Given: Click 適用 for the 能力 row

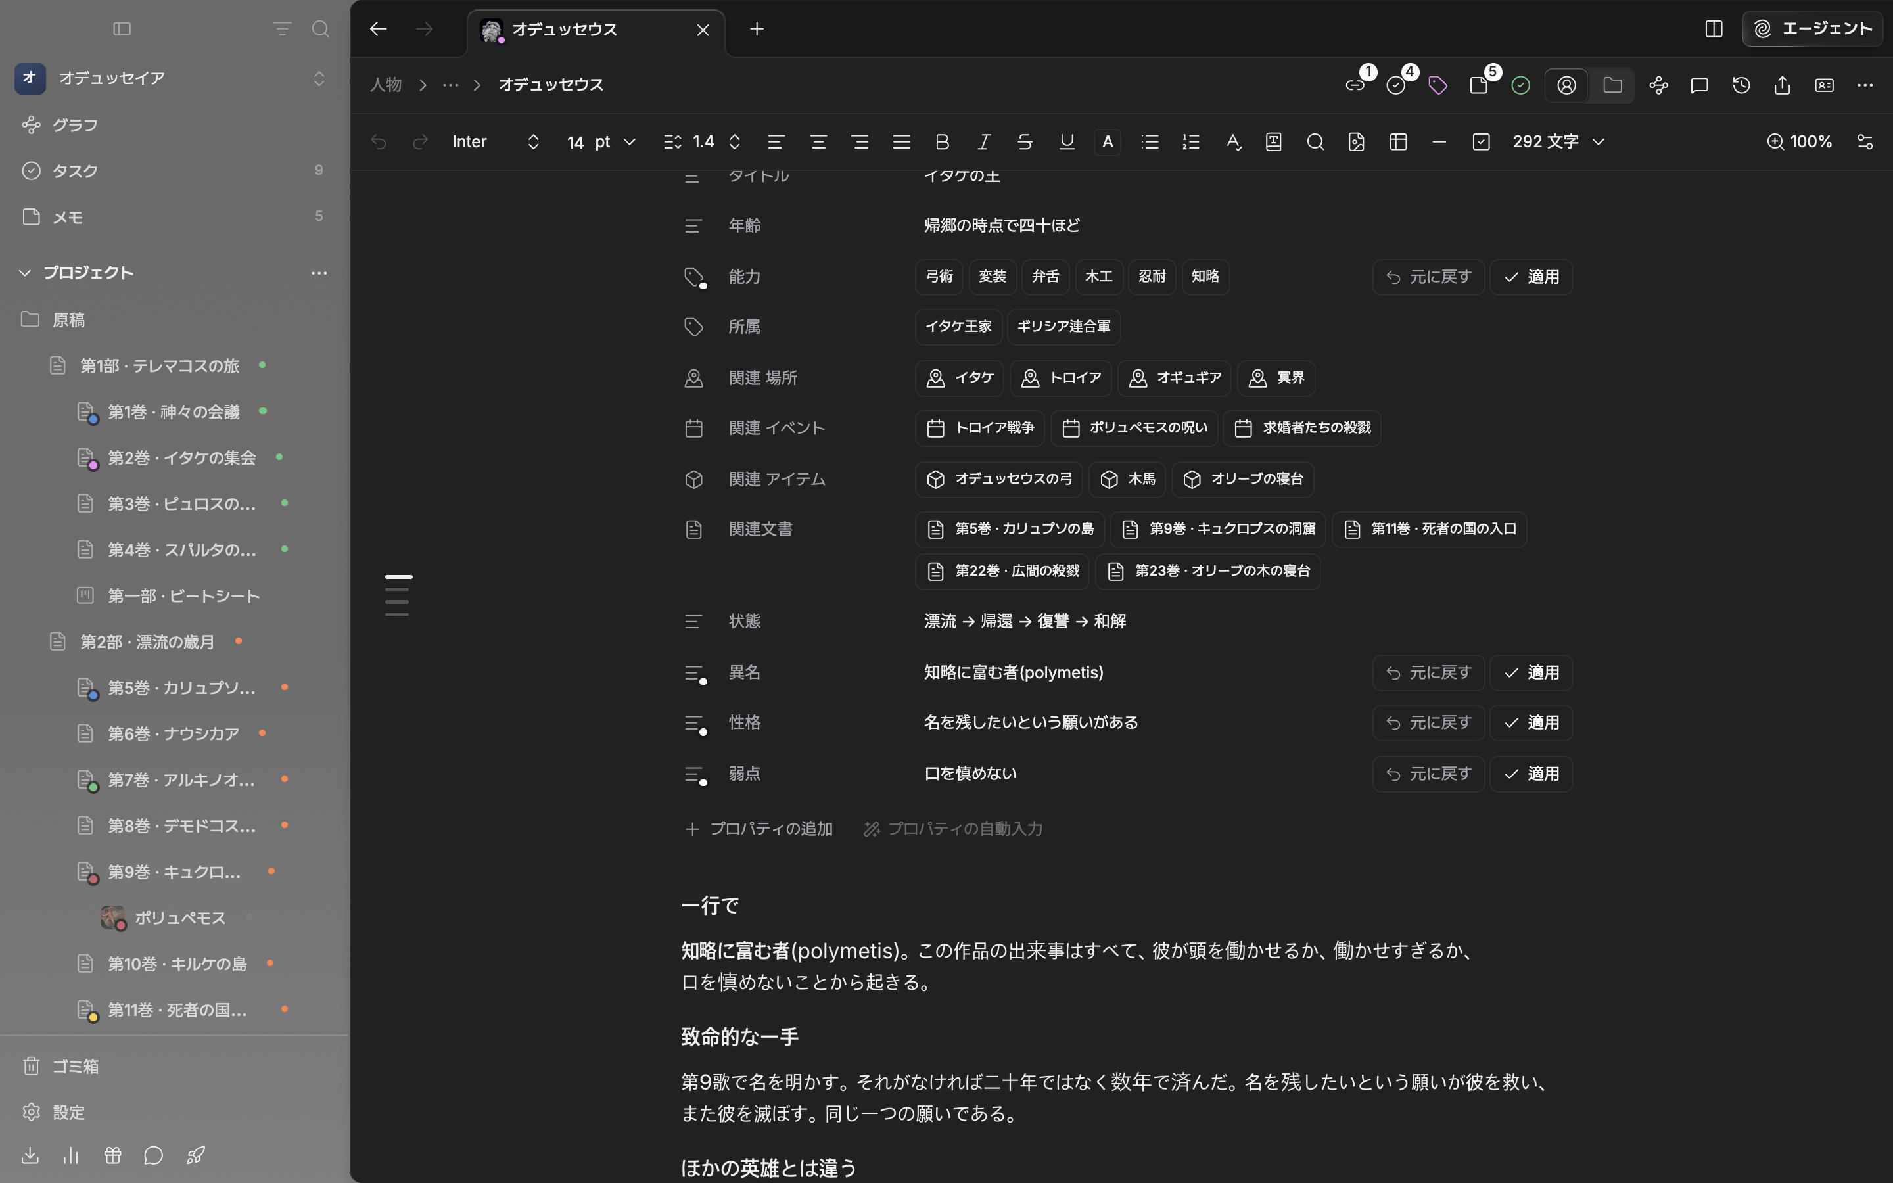Looking at the screenshot, I should point(1531,277).
